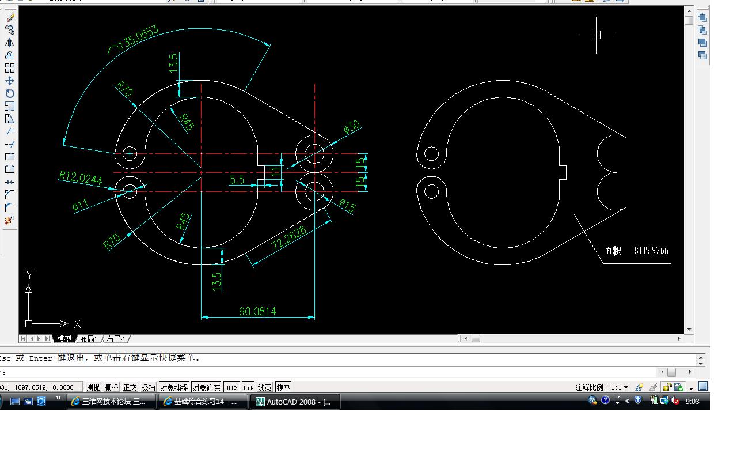Viewport: 737px width, 461px height.
Task: Jump to first layout tab arrow
Action: click(x=24, y=339)
